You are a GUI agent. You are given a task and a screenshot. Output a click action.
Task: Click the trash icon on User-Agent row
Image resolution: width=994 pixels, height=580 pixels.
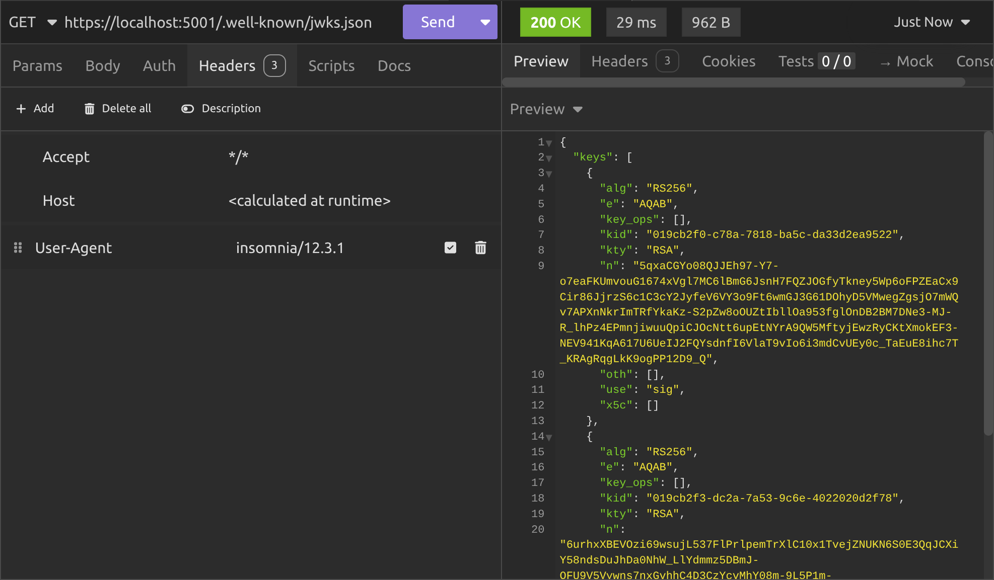pos(480,247)
